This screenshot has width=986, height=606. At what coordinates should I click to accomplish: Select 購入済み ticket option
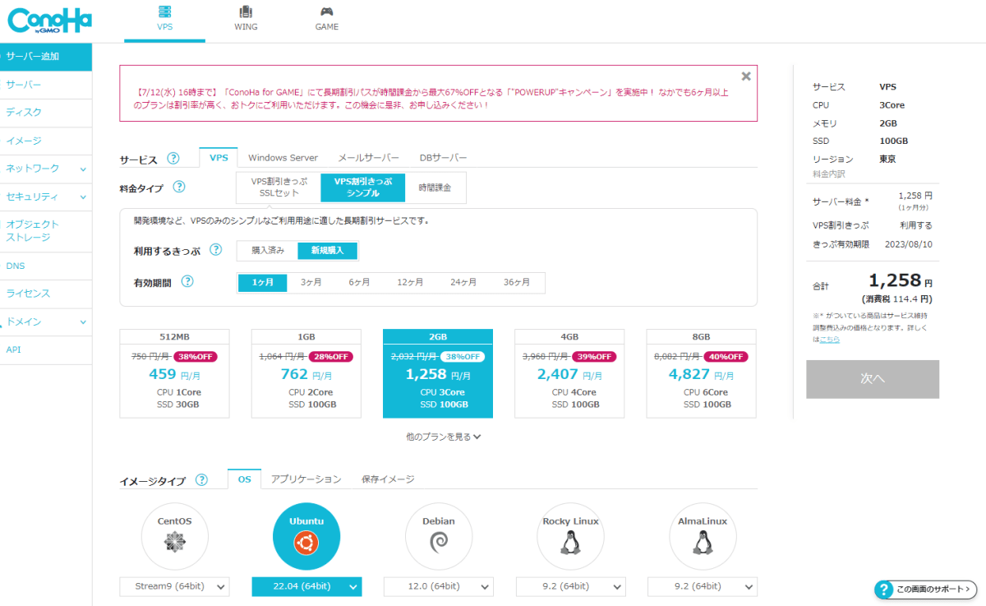click(268, 250)
